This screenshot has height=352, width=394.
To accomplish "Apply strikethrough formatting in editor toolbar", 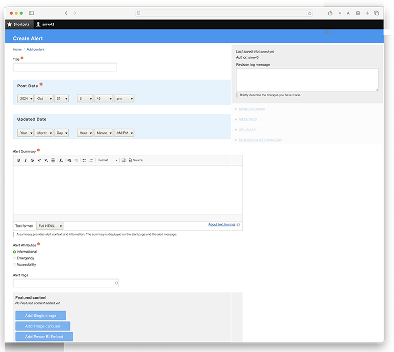I will (x=33, y=160).
